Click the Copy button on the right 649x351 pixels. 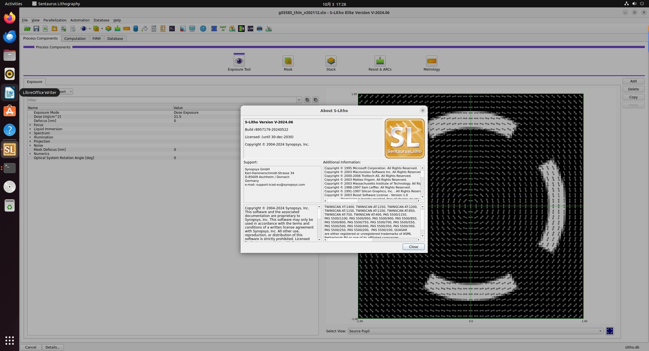633,97
